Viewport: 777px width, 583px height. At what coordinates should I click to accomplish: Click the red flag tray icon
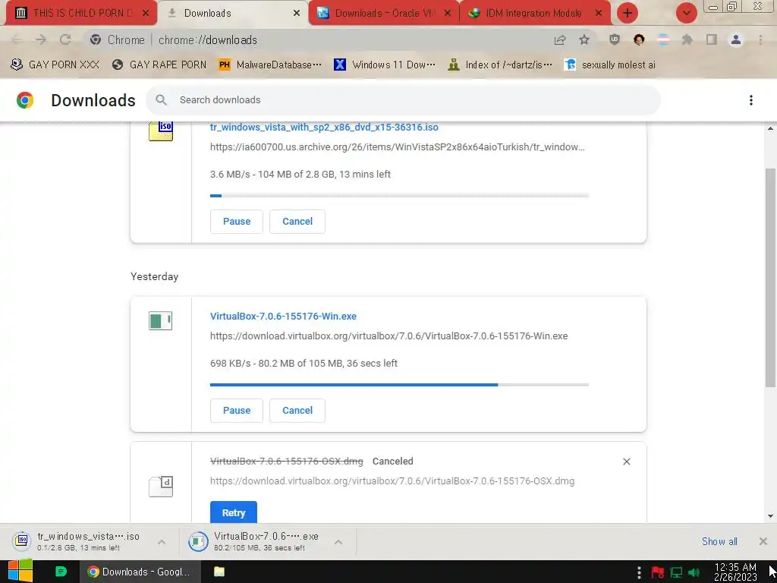(658, 572)
